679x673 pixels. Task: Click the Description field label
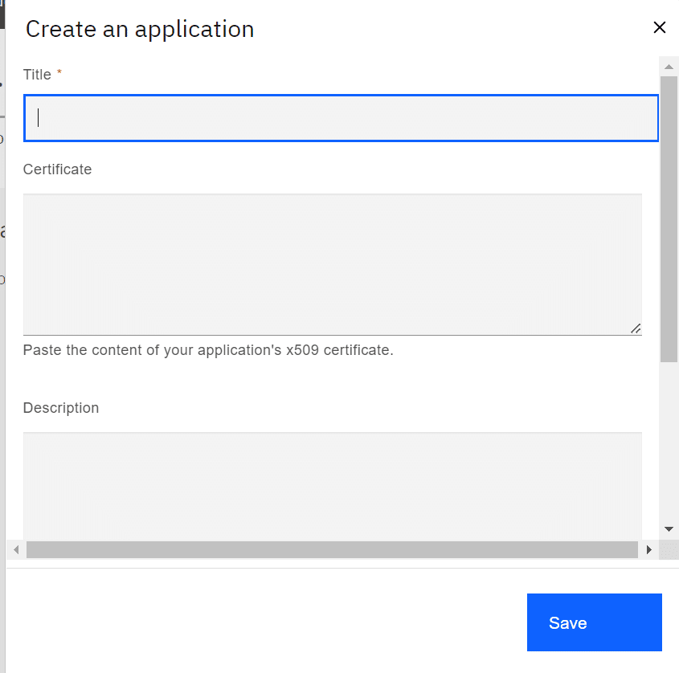coord(61,408)
